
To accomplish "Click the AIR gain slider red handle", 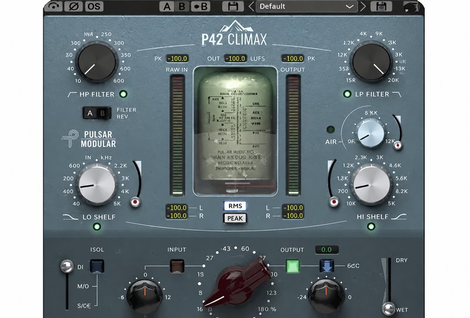I will pos(398,146).
